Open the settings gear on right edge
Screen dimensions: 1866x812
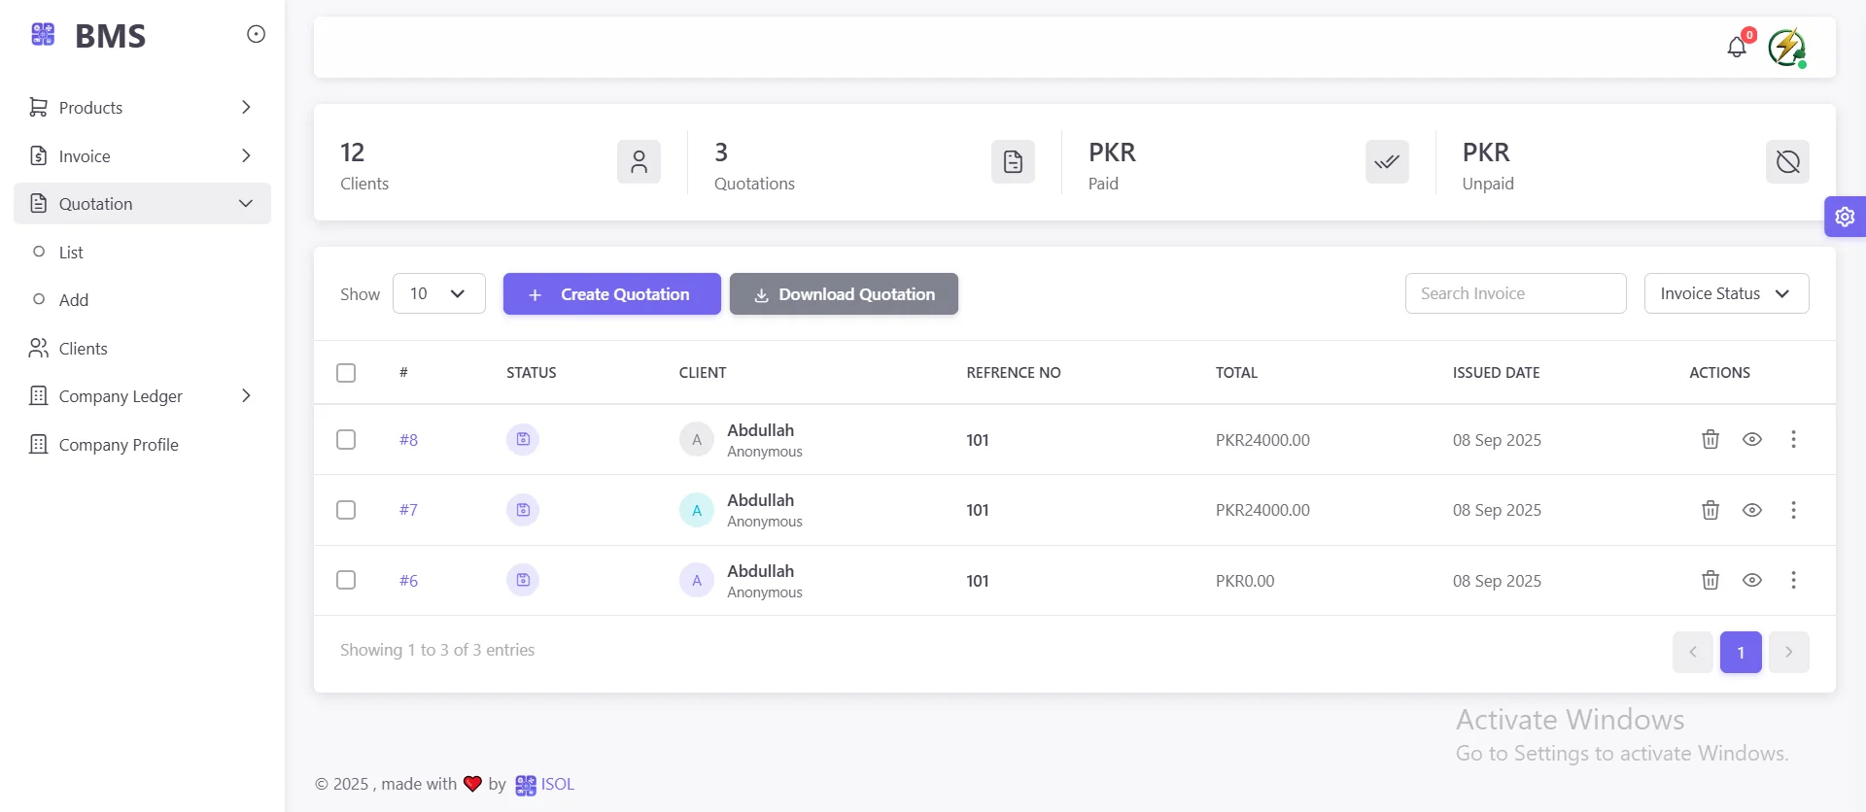(x=1845, y=217)
